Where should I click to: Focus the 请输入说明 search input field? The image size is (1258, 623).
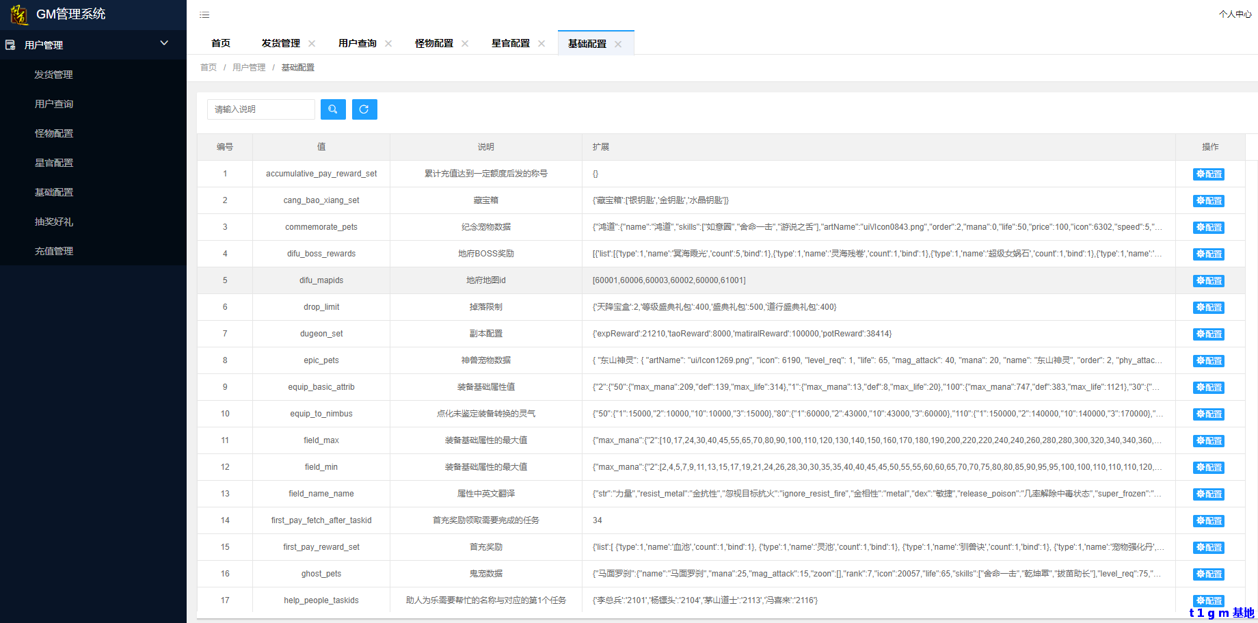[261, 109]
